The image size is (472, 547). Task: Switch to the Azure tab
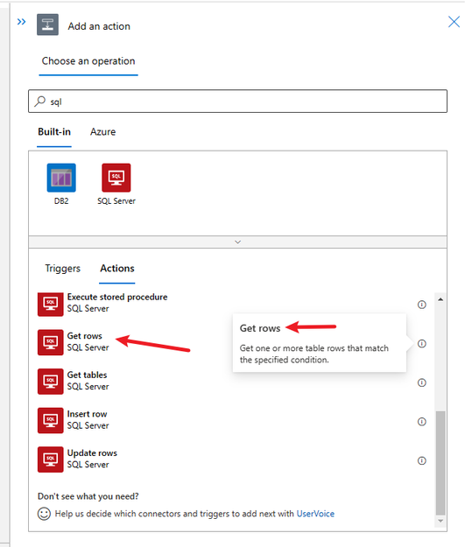coord(102,132)
